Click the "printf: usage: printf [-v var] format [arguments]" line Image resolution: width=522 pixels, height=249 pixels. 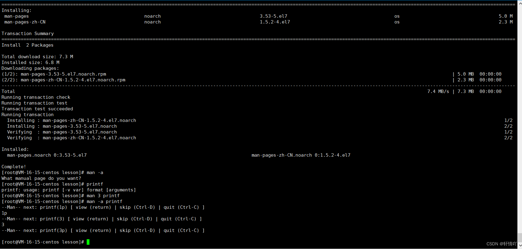click(x=69, y=190)
